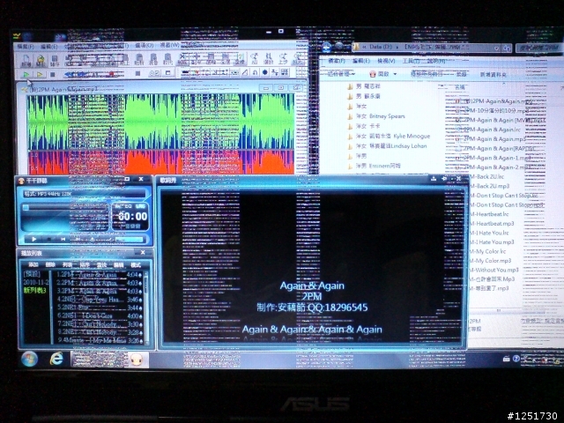
Task: Click the red right channel waveform
Action: coord(160,162)
